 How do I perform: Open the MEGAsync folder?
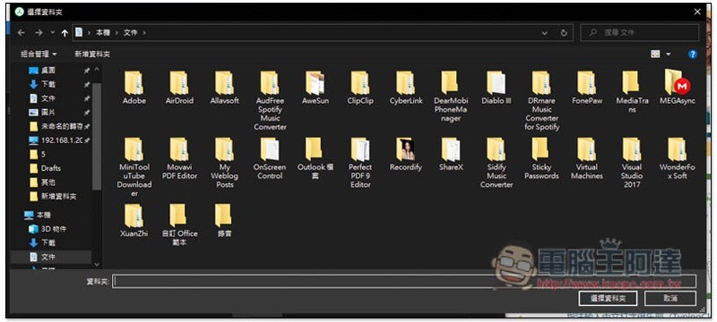pos(678,88)
